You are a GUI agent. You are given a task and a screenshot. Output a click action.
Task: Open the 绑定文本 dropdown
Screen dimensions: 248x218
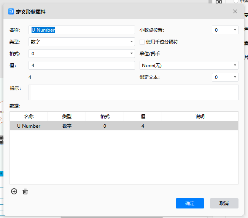click(225, 77)
